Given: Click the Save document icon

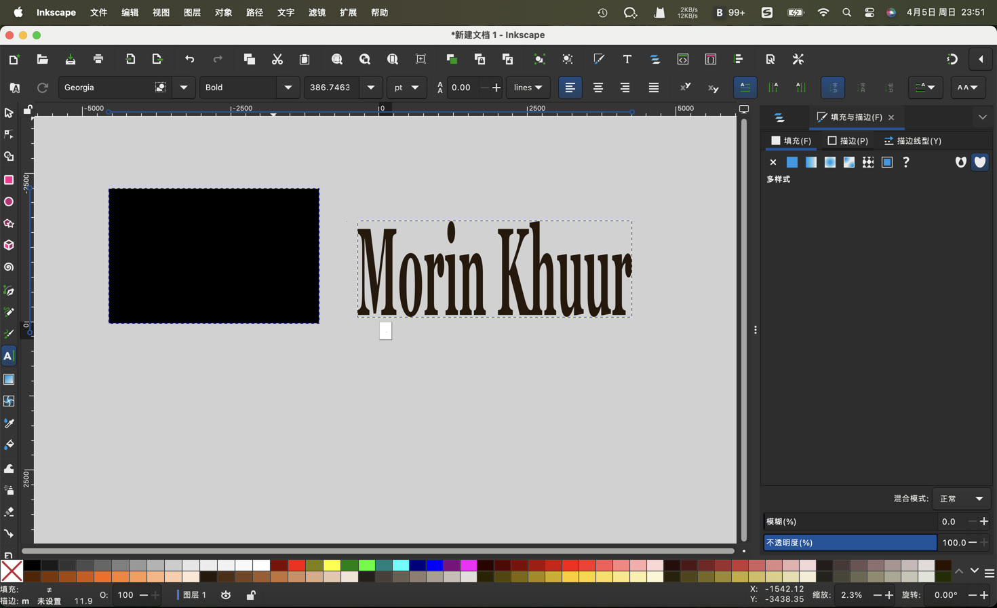Looking at the screenshot, I should click(x=70, y=59).
